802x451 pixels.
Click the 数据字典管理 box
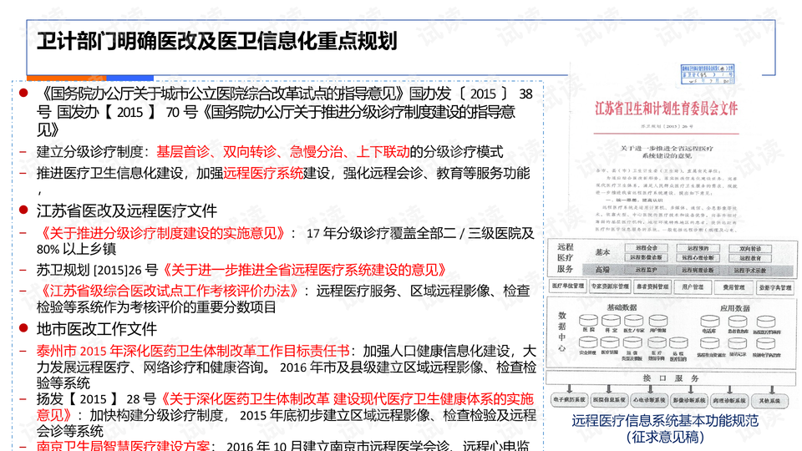pos(775,287)
